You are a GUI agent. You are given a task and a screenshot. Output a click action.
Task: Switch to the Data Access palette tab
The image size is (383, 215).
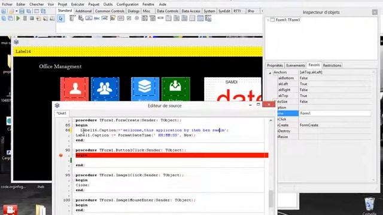(191, 11)
